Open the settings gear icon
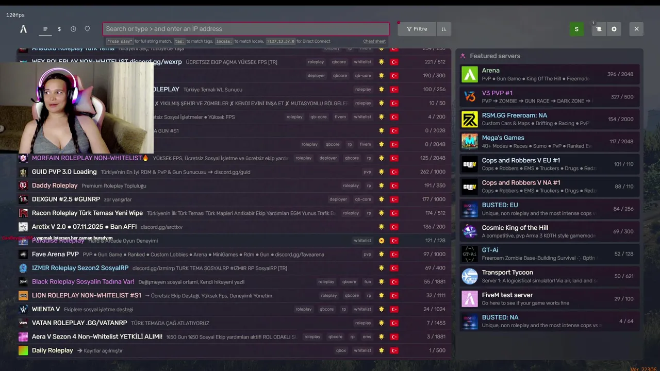The width and height of the screenshot is (660, 371). click(614, 29)
